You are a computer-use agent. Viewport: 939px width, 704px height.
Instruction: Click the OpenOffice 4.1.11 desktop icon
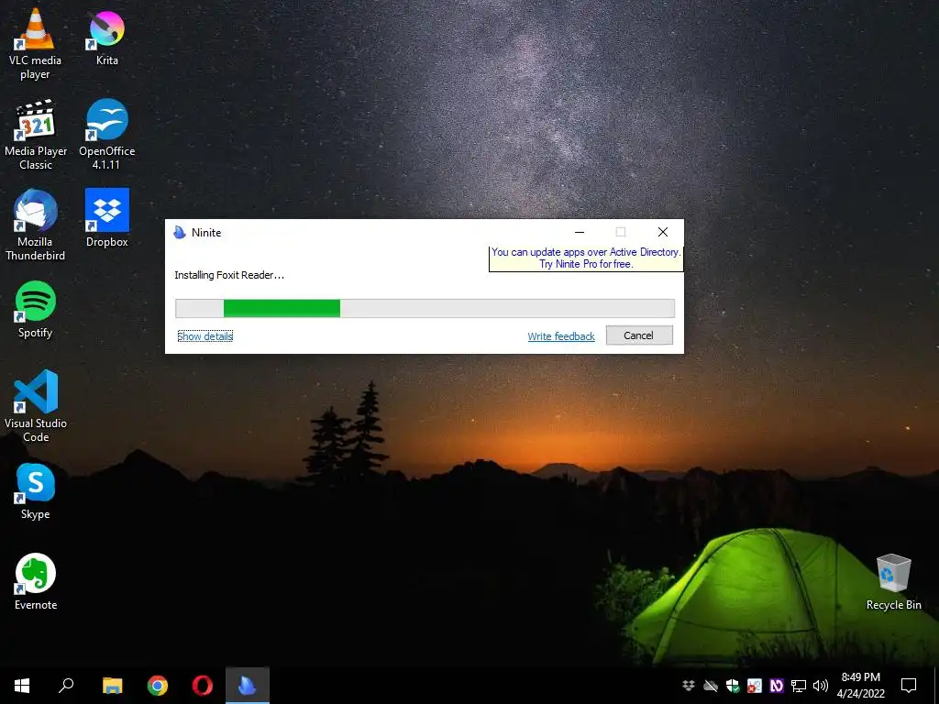click(106, 135)
